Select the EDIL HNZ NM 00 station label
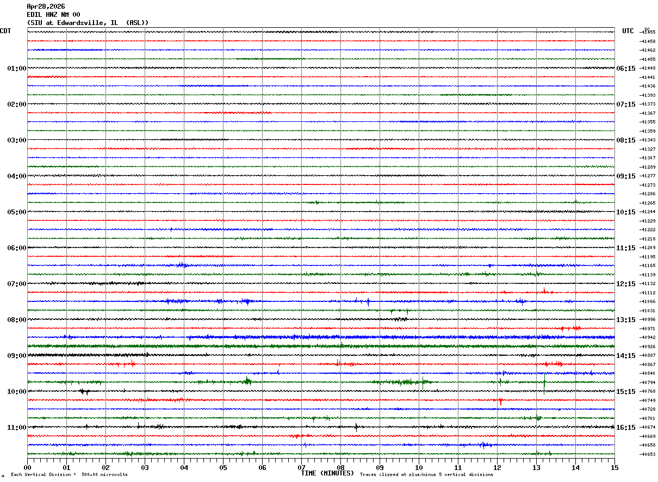 point(53,15)
